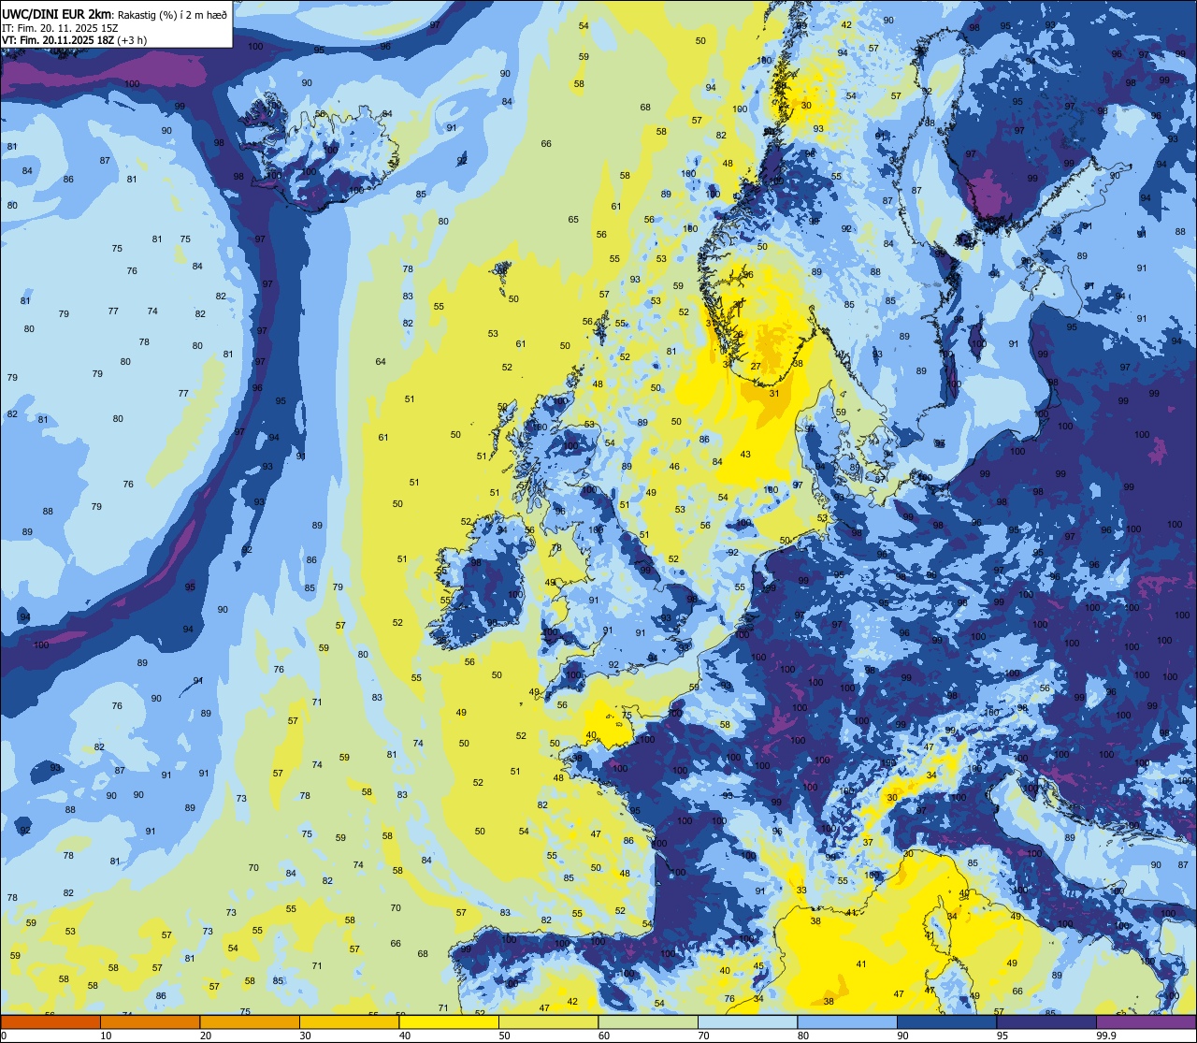Click the map title 'UWC/DINI EUR 2km'

tap(57, 13)
